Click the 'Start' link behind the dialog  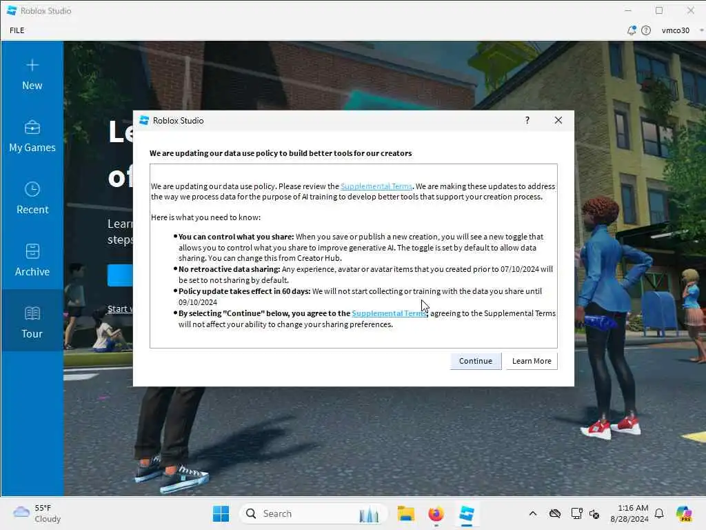pyautogui.click(x=119, y=308)
